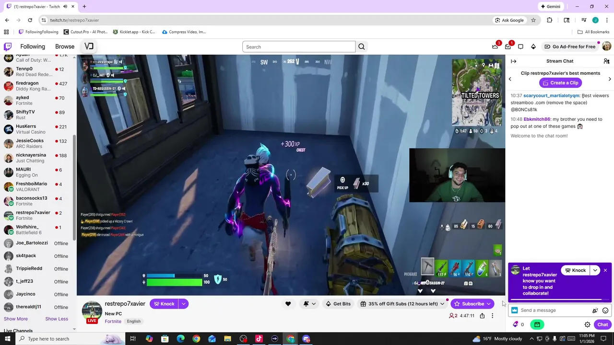The height and width of the screenshot is (345, 614).
Task: Go to the Twitch home logo
Action: click(8, 46)
